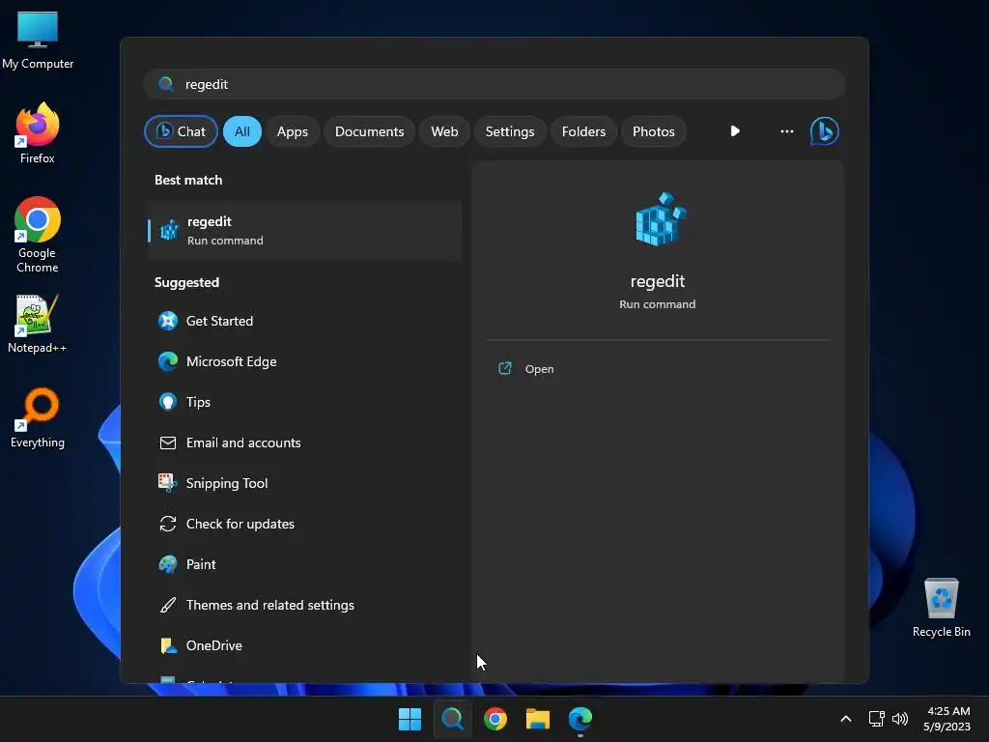989x742 pixels.
Task: Open Chrome from the taskbar
Action: (495, 719)
